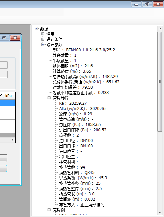Collapse the 壳程侧 tree node
164x217 pixels.
(49, 210)
